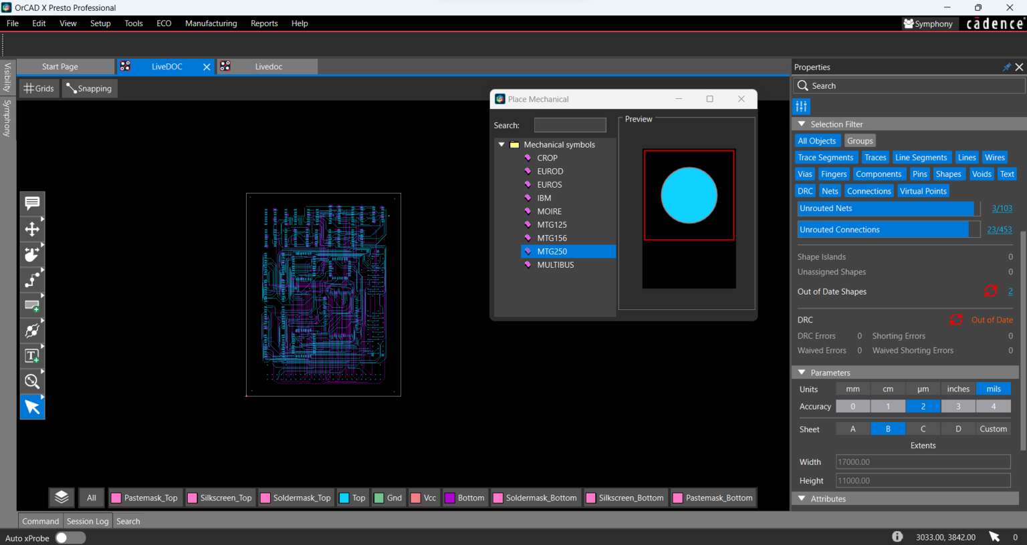This screenshot has width=1027, height=545.
Task: Set units to mm
Action: (x=853, y=389)
